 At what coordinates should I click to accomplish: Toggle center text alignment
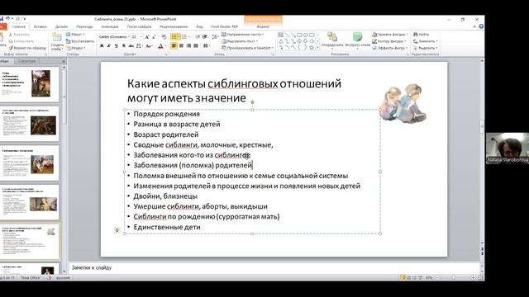(181, 45)
